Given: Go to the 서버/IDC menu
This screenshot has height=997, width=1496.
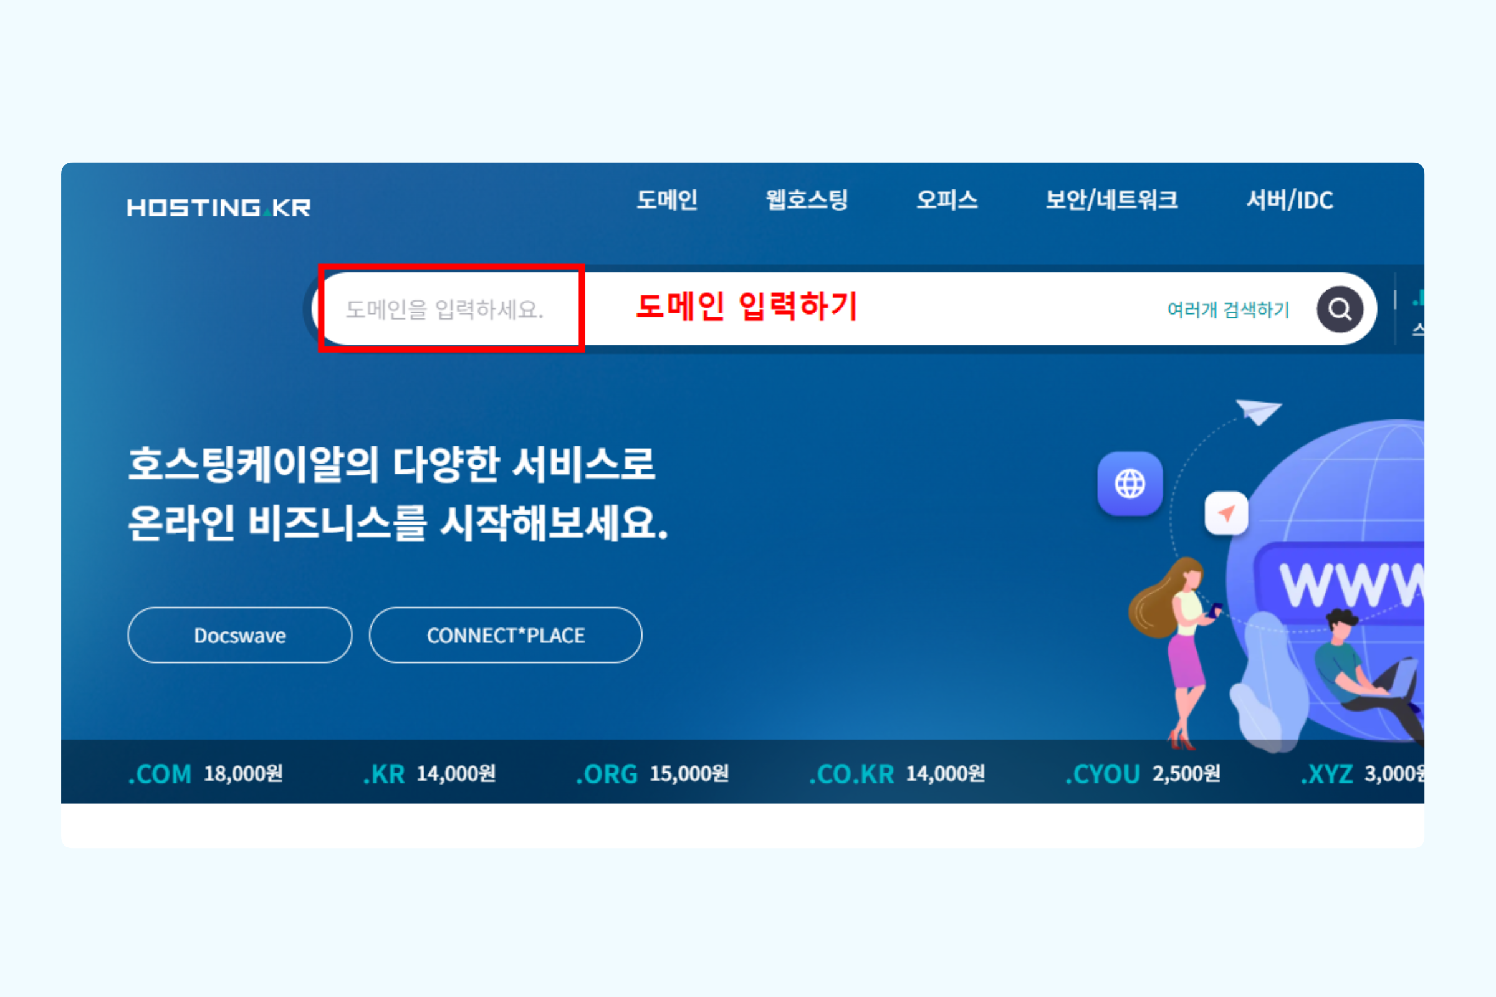Looking at the screenshot, I should [x=1289, y=200].
